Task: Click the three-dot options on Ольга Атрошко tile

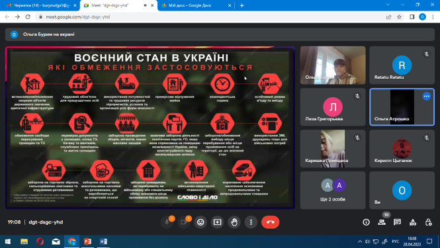Action: (427, 97)
